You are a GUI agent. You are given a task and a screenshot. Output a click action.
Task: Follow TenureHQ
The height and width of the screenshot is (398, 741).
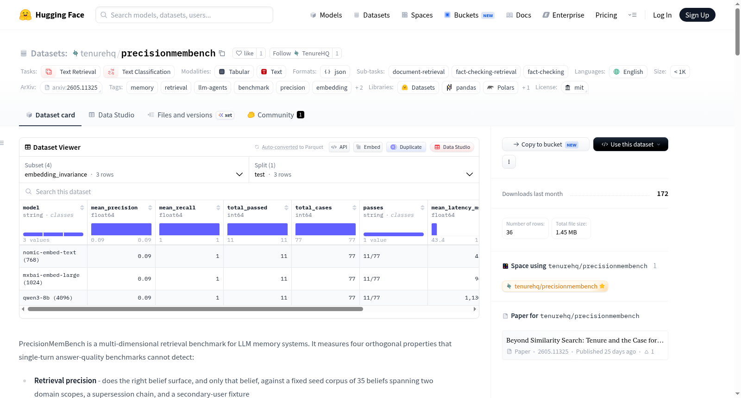301,53
